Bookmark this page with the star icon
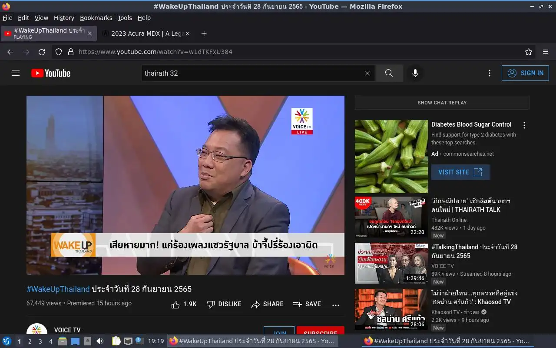The image size is (556, 348). (x=529, y=52)
